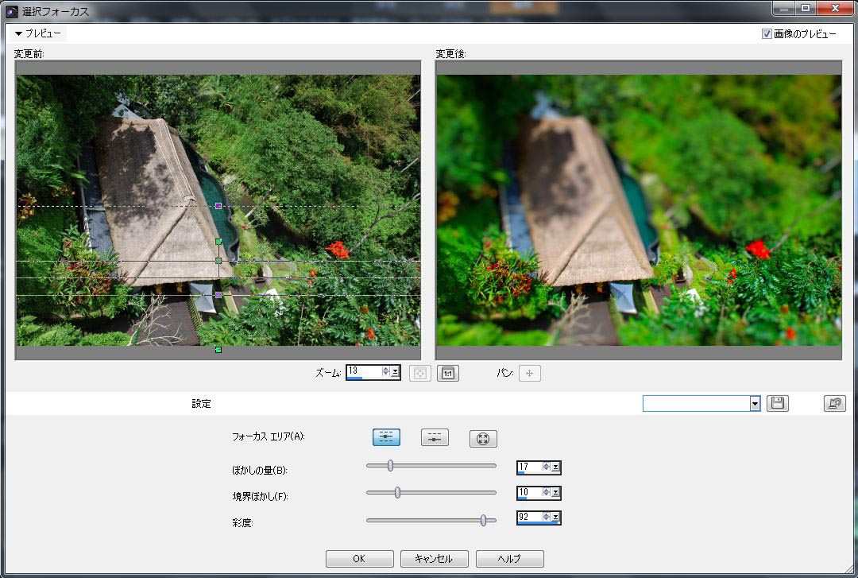Click the lower purple feather handle in preview
Viewport: 858px width, 578px height.
coord(218,295)
